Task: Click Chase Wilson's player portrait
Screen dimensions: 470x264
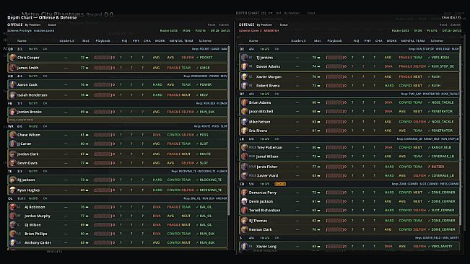Action: coord(12,135)
